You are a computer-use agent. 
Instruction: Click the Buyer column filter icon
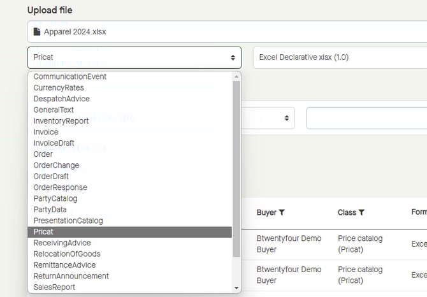coord(282,212)
